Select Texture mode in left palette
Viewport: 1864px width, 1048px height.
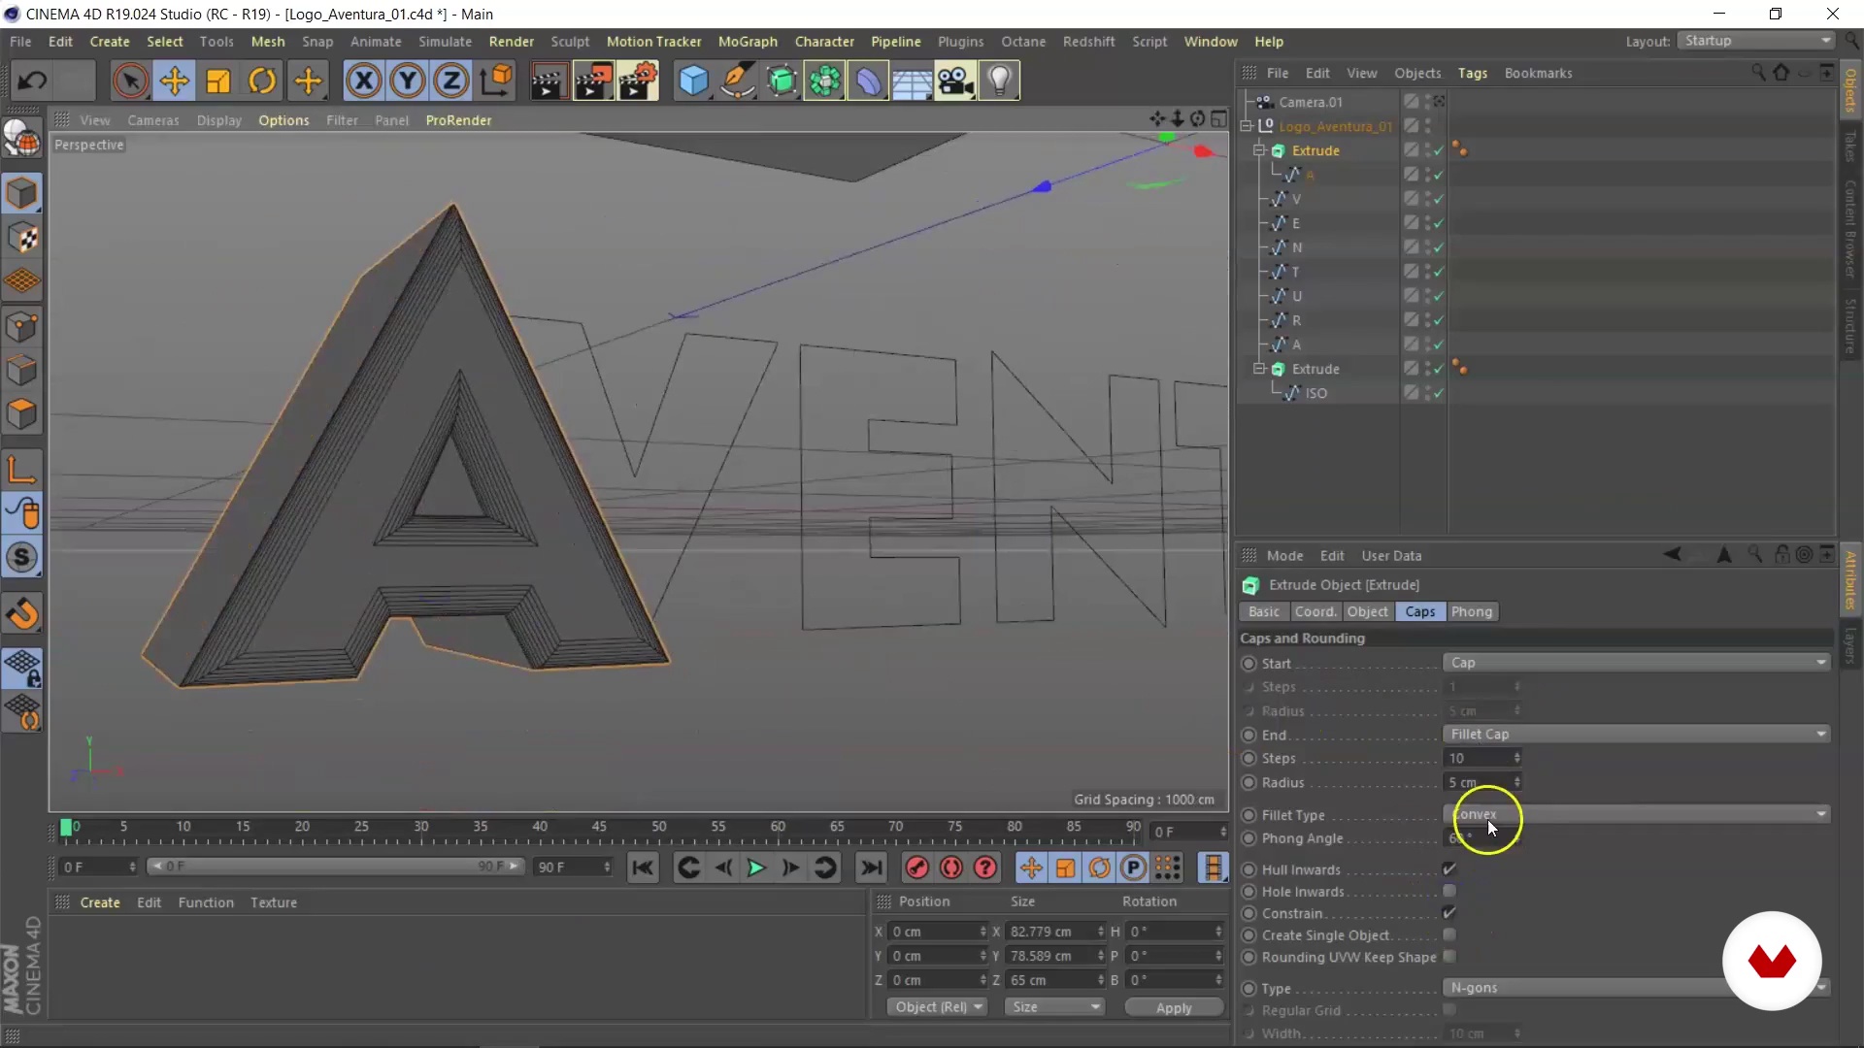[x=22, y=238]
